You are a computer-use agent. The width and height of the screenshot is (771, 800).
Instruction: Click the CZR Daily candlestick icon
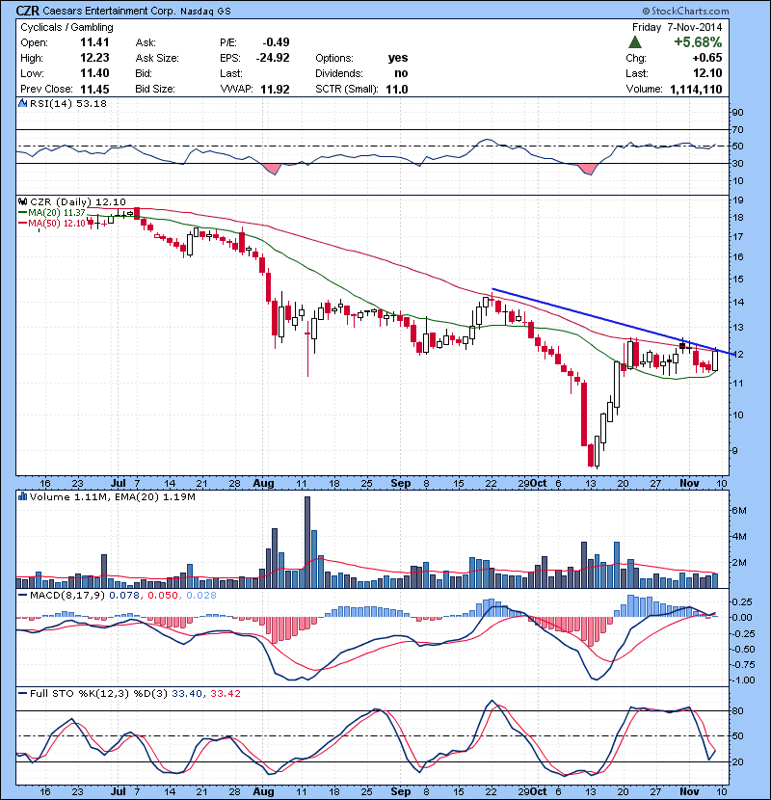[x=22, y=201]
